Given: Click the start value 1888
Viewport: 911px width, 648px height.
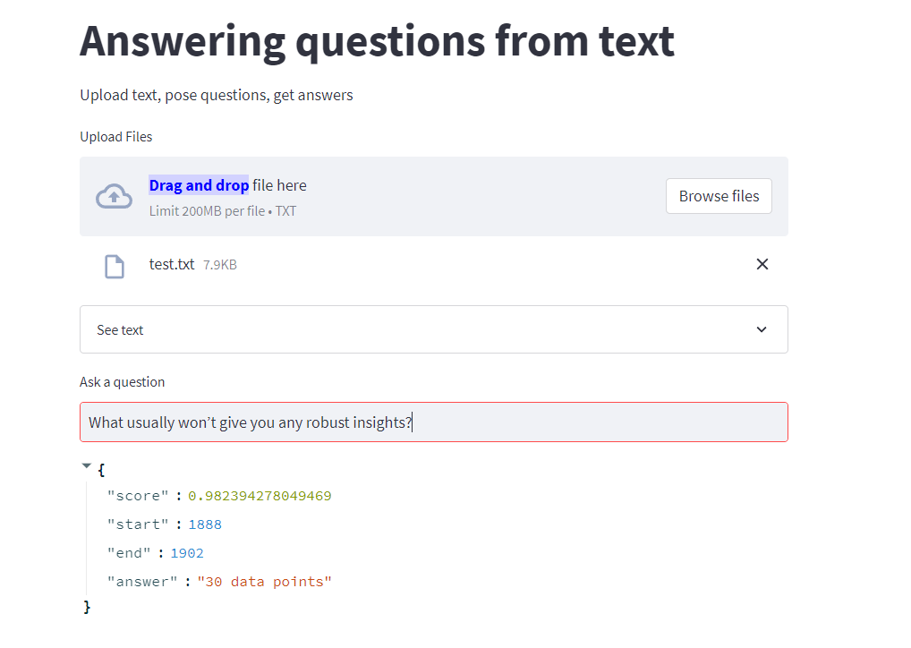Looking at the screenshot, I should 205,524.
